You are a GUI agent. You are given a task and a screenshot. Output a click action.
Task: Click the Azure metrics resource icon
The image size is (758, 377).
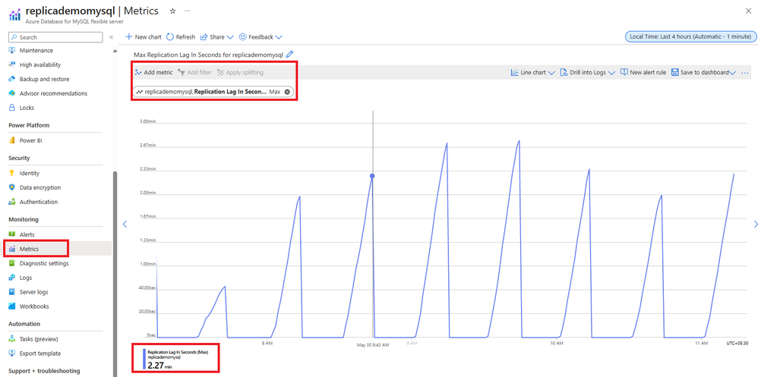(x=14, y=14)
